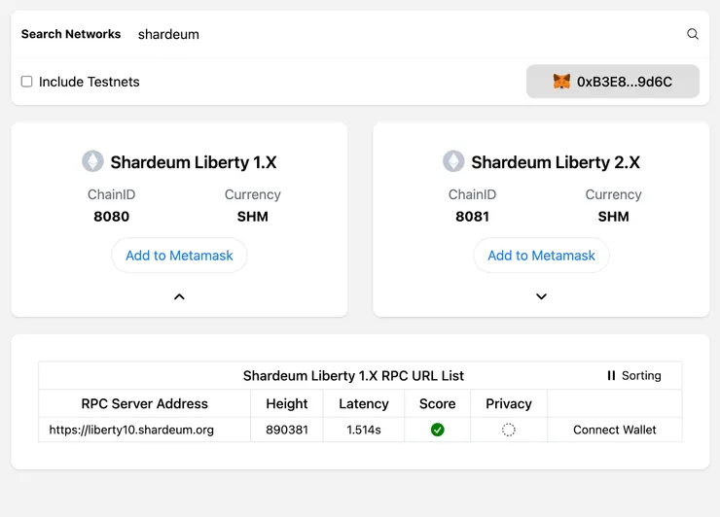Click the green score checkmark icon
720x517 pixels.
tap(437, 430)
